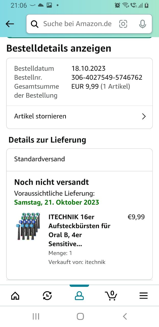
Task: Expand Artikel stornieren chevron
Action: pos(144,116)
